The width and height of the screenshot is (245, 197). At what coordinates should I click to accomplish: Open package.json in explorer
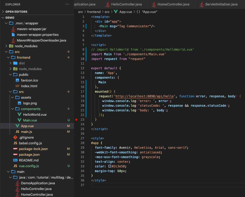29,154
